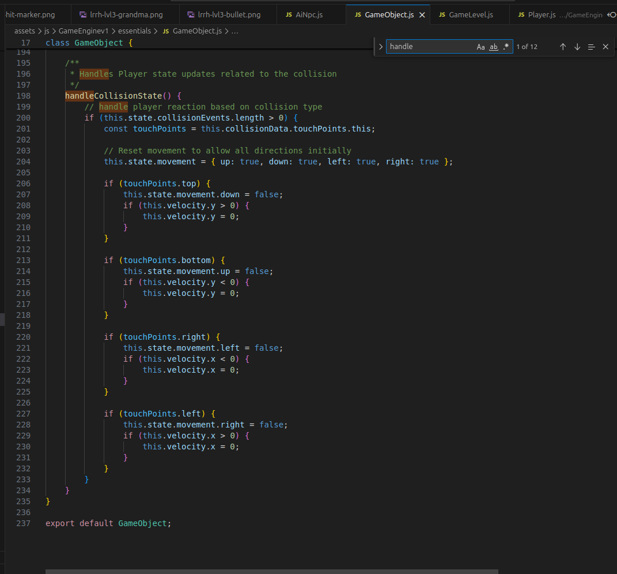
Task: Open essentials breadcrumb dropdown
Action: (135, 31)
